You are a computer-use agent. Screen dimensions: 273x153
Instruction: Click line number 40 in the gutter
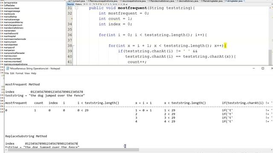70,57
